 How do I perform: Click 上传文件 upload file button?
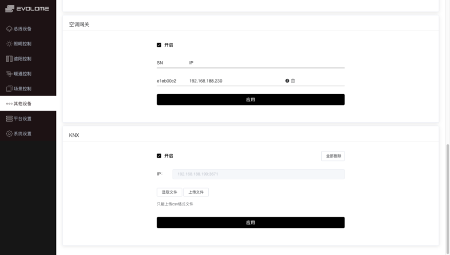coord(196,192)
